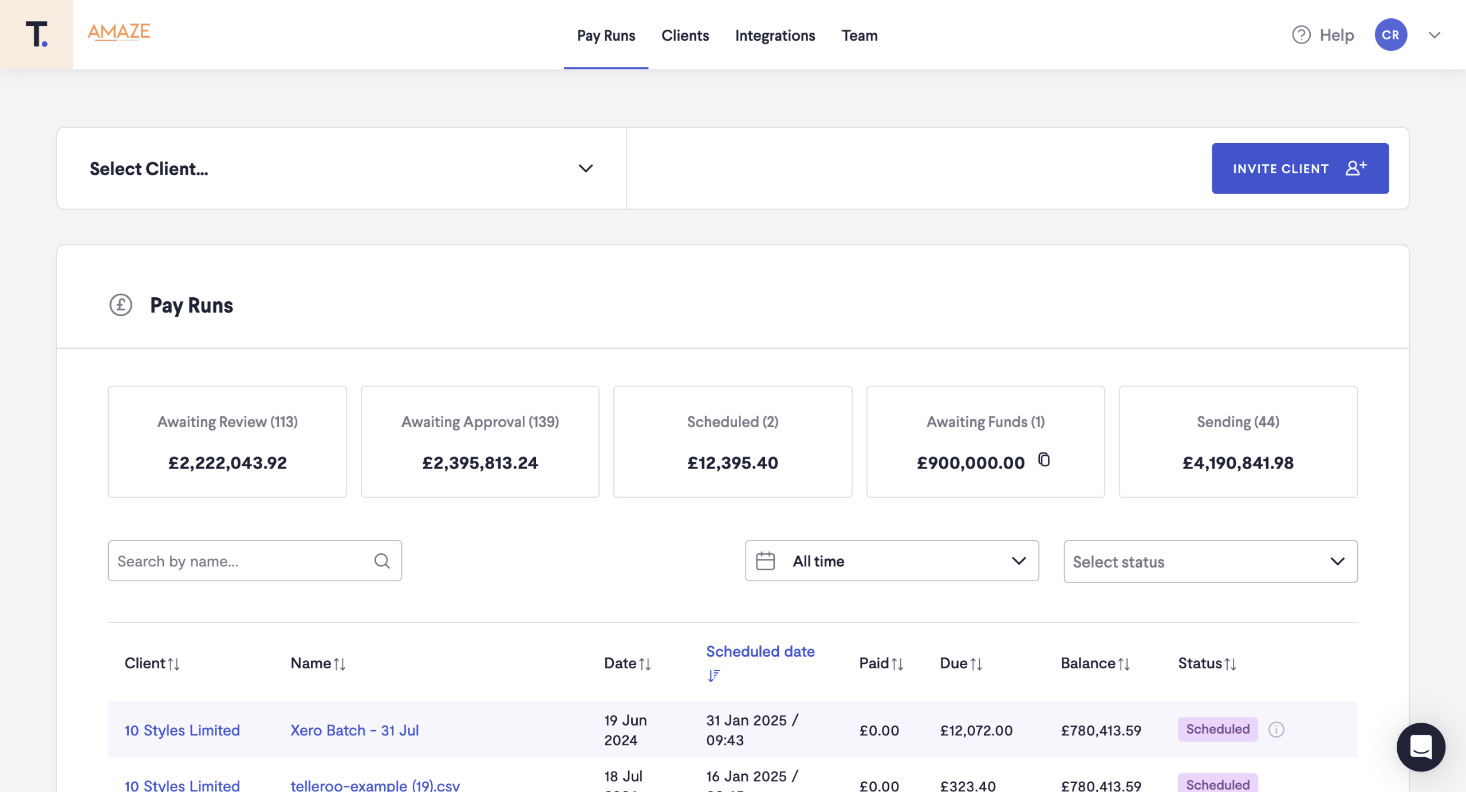This screenshot has height=792, width=1466.
Task: Click the search magnifier icon
Action: click(382, 561)
